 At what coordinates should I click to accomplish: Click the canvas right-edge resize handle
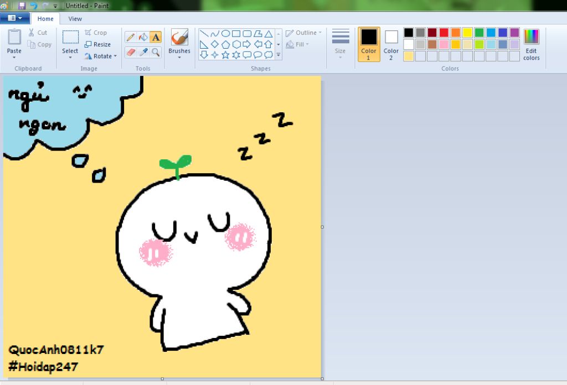[322, 227]
